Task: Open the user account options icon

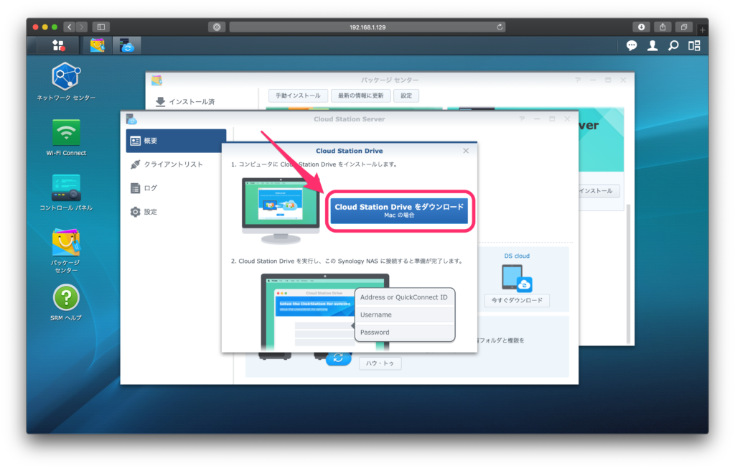Action: (x=652, y=46)
